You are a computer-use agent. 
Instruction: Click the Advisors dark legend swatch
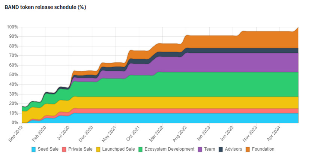[x=221, y=150]
